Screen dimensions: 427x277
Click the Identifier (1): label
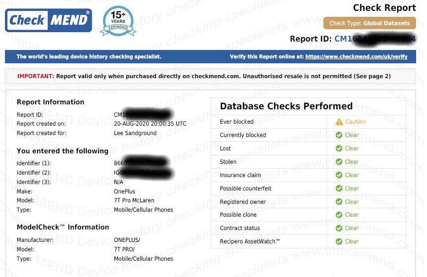click(x=34, y=163)
